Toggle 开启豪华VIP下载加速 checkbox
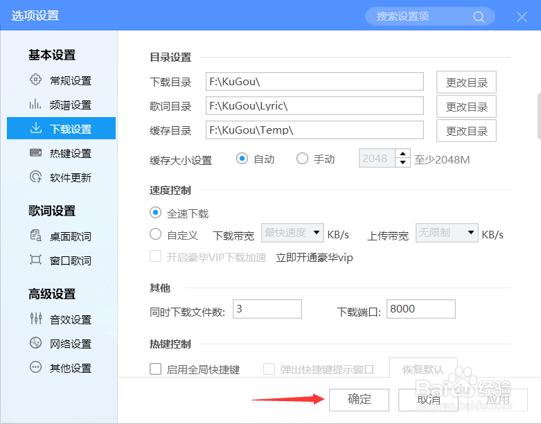541x424 pixels. 155,256
